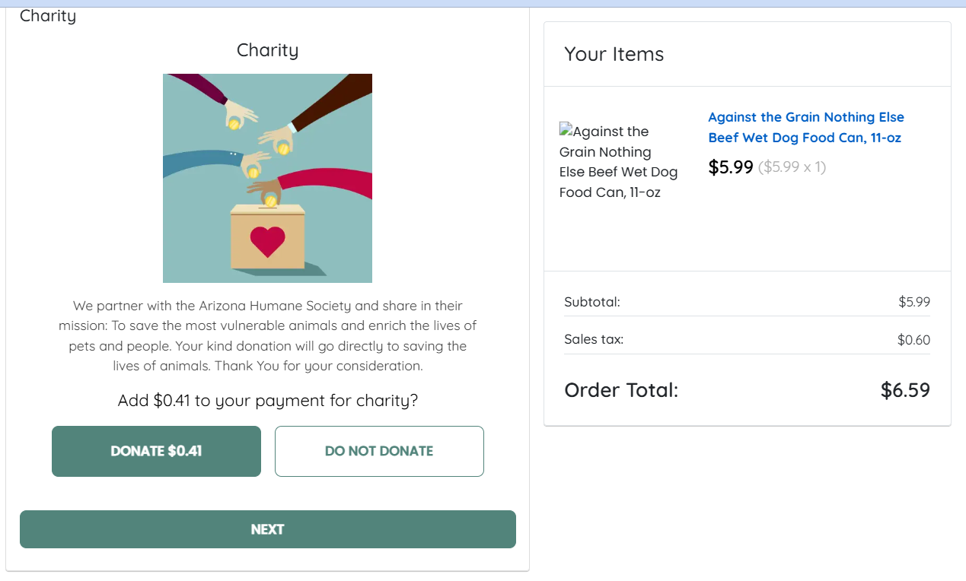Image resolution: width=966 pixels, height=581 pixels.
Task: Click the $5.99 subtotal amount
Action: click(914, 302)
